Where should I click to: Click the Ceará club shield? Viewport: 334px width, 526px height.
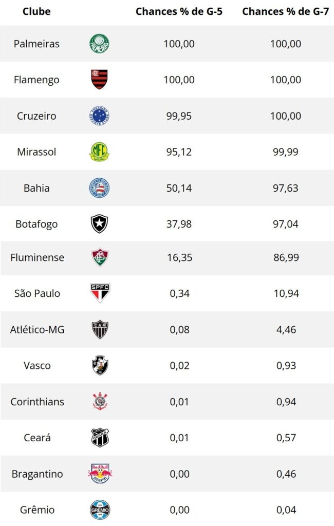99,438
